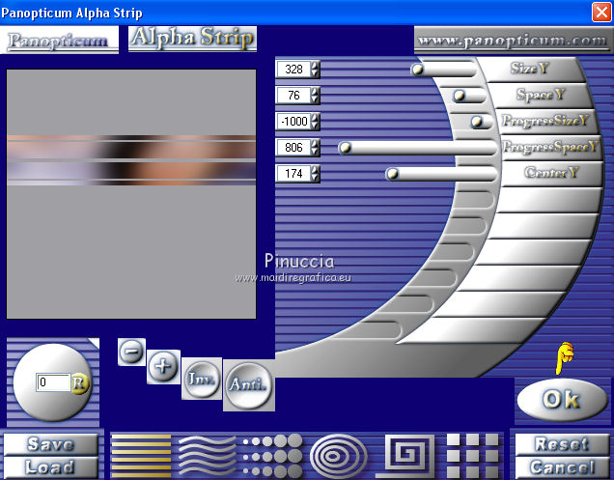This screenshot has width=614, height=480.
Task: Click the SpaceY slider knob
Action: point(459,96)
